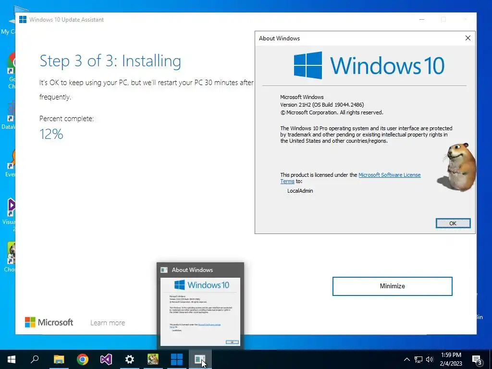Open network status tray icon

coord(418,359)
